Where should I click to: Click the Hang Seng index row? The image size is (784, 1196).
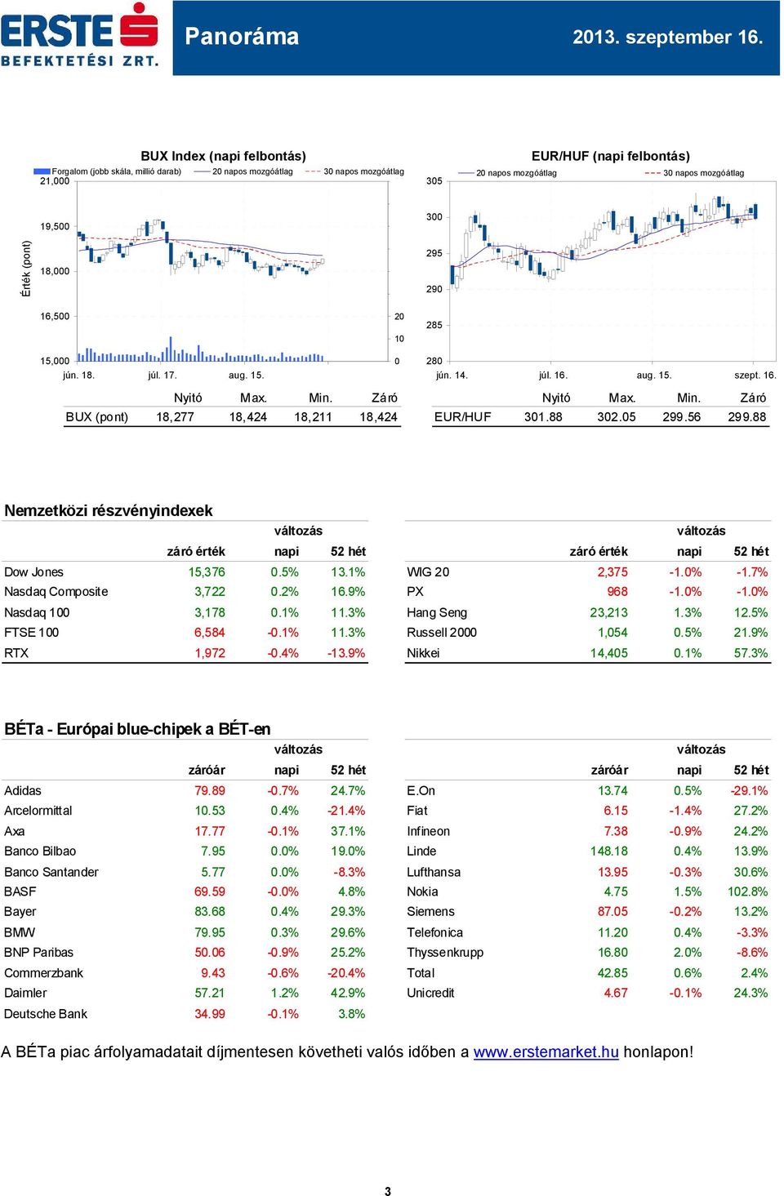(587, 612)
